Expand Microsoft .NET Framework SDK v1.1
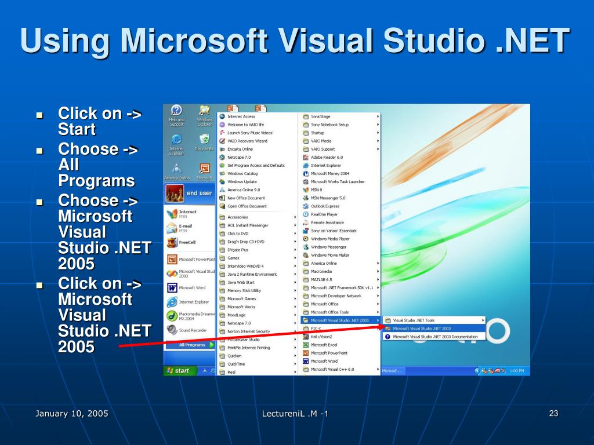Screen dimensions: 594x445 (341, 287)
